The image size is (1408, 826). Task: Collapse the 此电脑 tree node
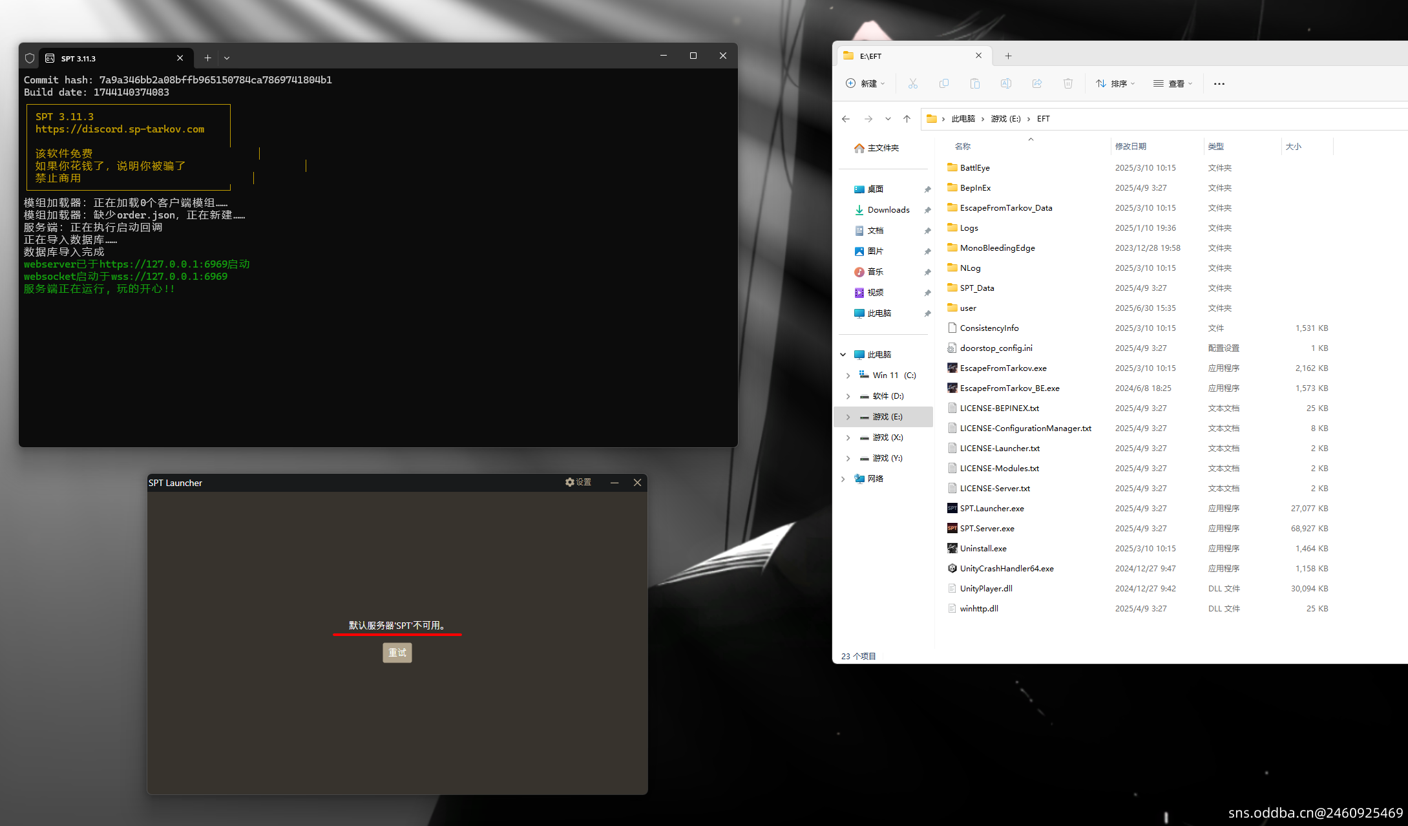tap(843, 355)
